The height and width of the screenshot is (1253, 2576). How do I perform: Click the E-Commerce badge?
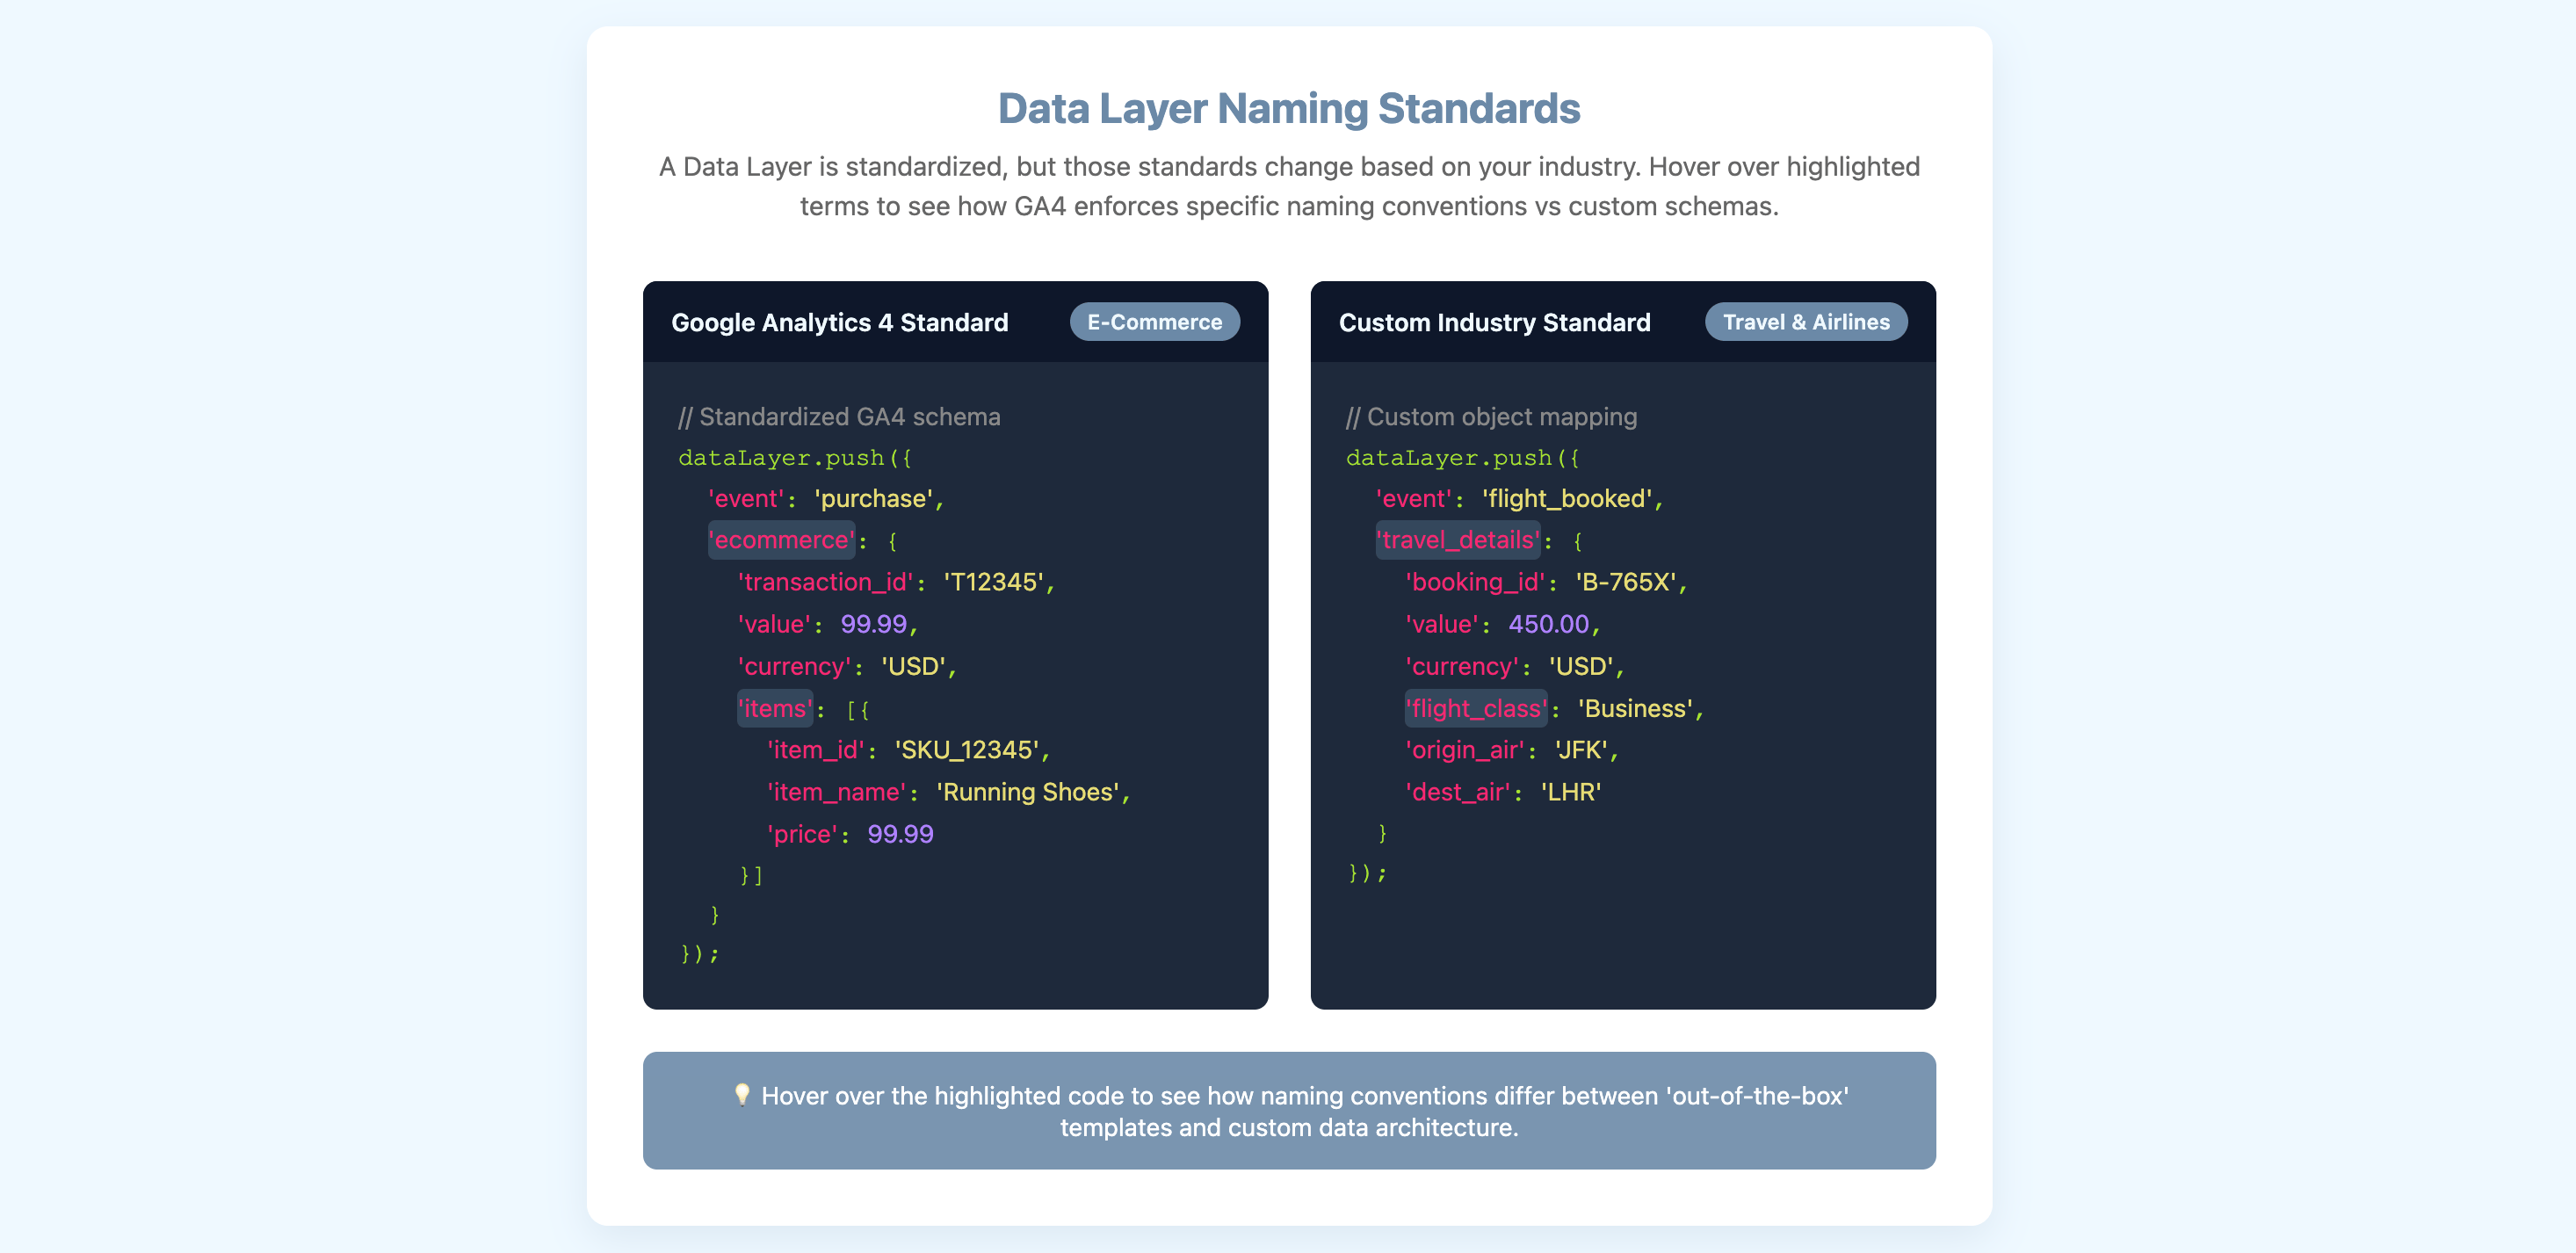tap(1154, 322)
